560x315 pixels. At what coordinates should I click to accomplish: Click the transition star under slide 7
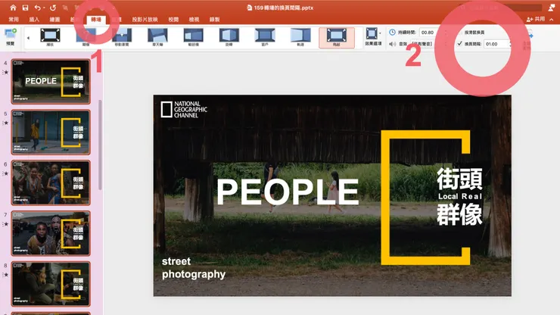5,224
